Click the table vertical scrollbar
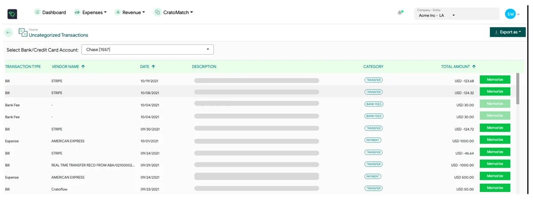Viewport: 533px width, 200px height. 517,87
